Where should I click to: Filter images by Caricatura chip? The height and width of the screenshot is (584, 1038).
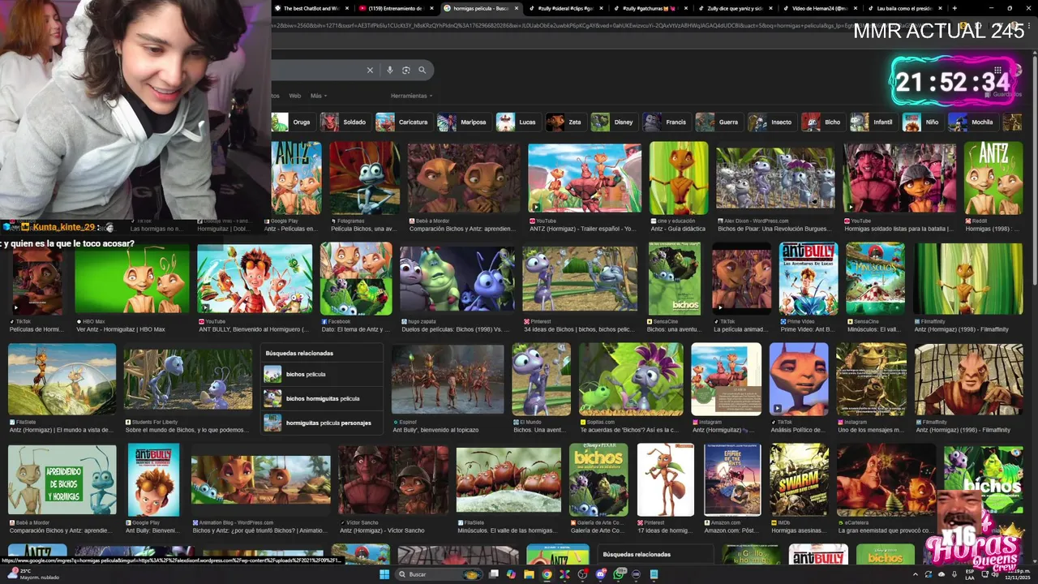pos(403,122)
